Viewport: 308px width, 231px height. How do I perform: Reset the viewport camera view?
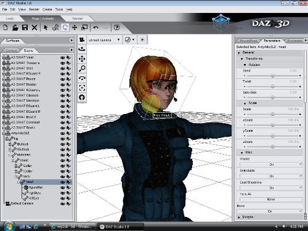82,97
